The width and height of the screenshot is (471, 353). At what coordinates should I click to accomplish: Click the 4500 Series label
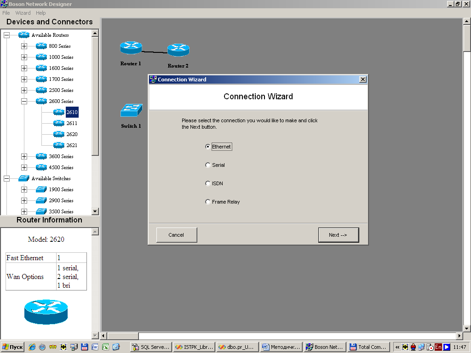pos(61,167)
